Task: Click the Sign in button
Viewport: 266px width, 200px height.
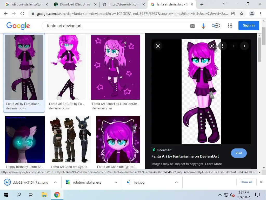Action: click(x=249, y=25)
